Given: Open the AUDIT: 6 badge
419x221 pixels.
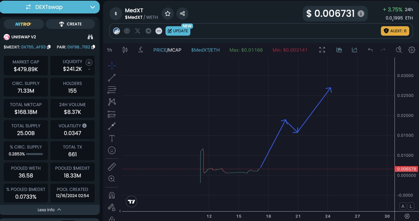Looking at the screenshot, I should 395,31.
